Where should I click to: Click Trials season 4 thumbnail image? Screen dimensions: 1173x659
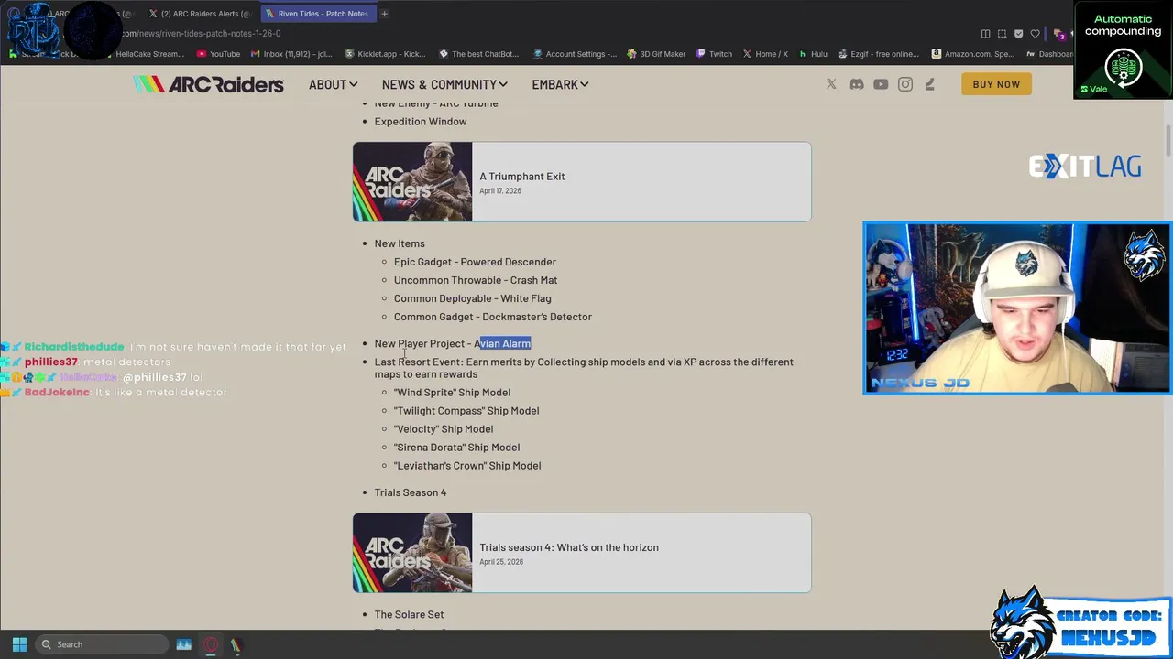412,553
